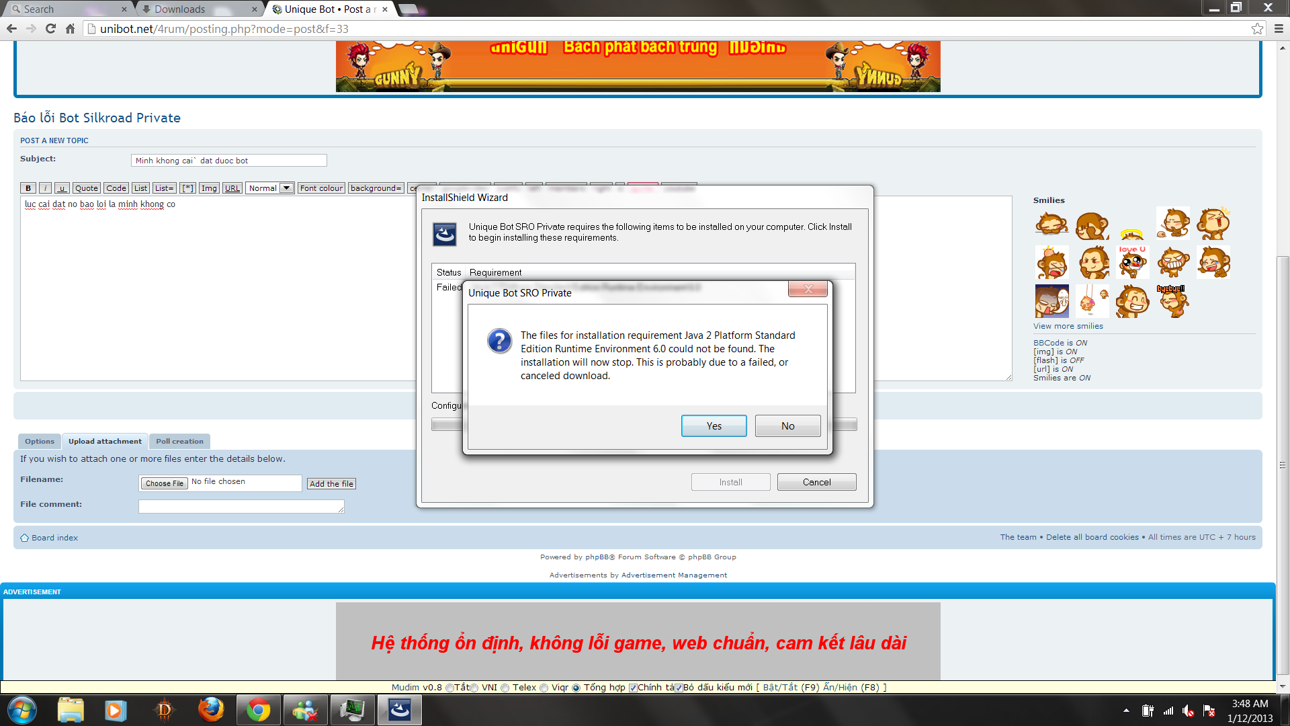Viewport: 1290px width, 726px height.
Task: Click the Ẩn/Hiện link in Mudim bar
Action: (x=840, y=688)
